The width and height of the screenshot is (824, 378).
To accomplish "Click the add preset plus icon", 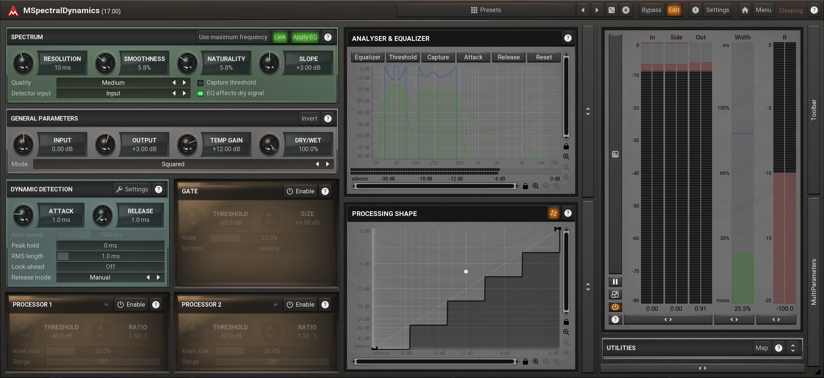I will (x=626, y=10).
